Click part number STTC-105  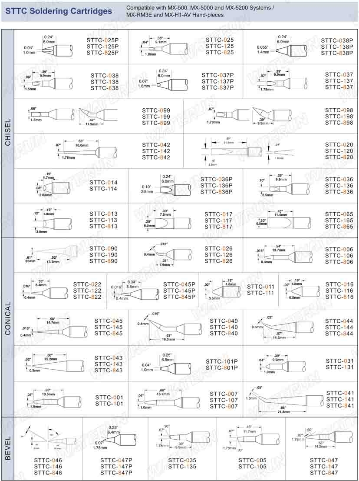[252, 467]
